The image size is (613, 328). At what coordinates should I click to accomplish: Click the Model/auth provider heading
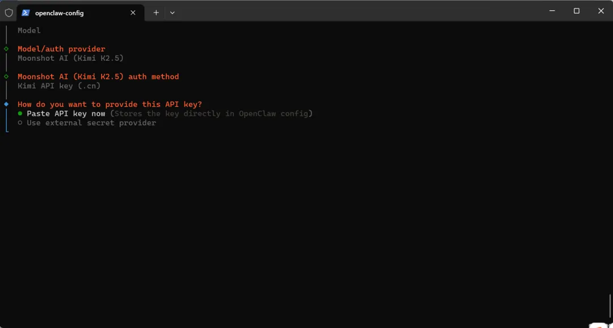61,49
